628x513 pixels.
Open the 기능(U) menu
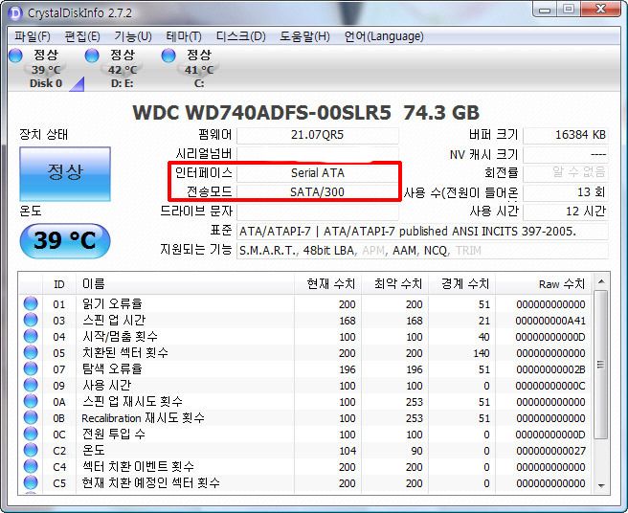point(132,36)
